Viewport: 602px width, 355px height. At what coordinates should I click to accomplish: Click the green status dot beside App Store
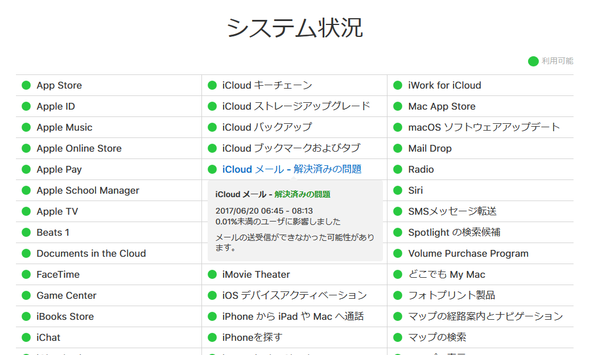tap(26, 85)
